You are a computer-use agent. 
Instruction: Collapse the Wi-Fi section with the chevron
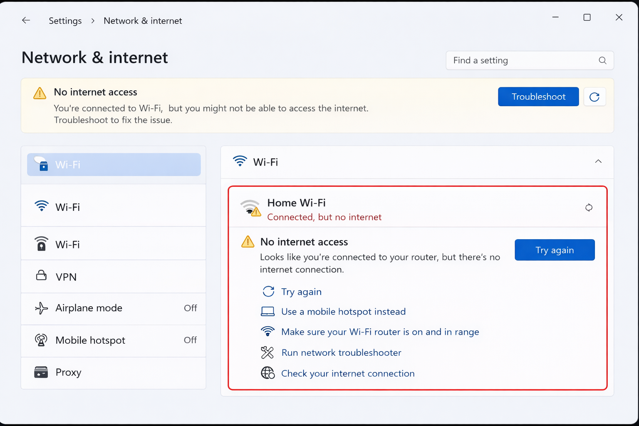point(598,161)
